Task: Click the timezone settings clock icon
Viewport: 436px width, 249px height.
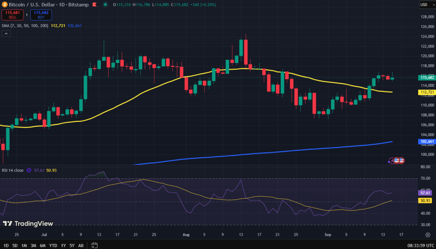Action: coord(421,245)
